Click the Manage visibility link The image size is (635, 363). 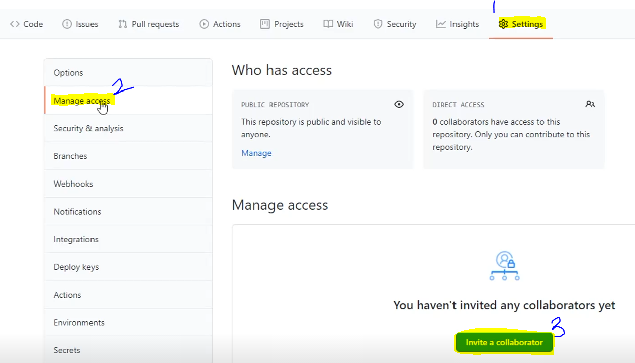[x=256, y=153]
